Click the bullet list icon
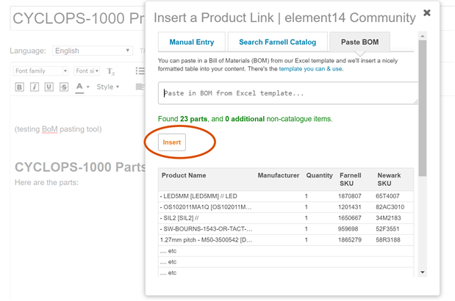 coord(140,71)
